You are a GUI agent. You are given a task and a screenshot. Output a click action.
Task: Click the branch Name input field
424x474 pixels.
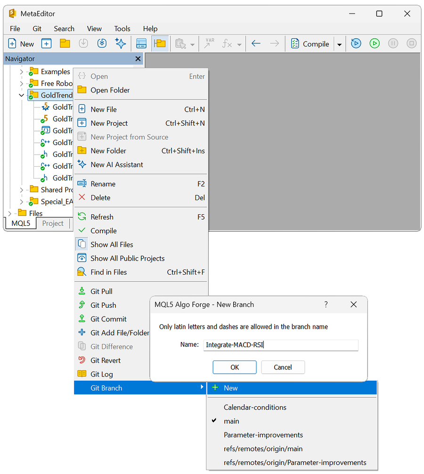281,345
